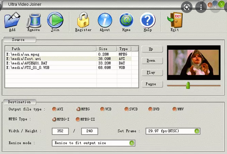Image resolution: width=227 pixels, height=154 pixels.
Task: Sort by the Path column header
Action: pyautogui.click(x=51, y=49)
